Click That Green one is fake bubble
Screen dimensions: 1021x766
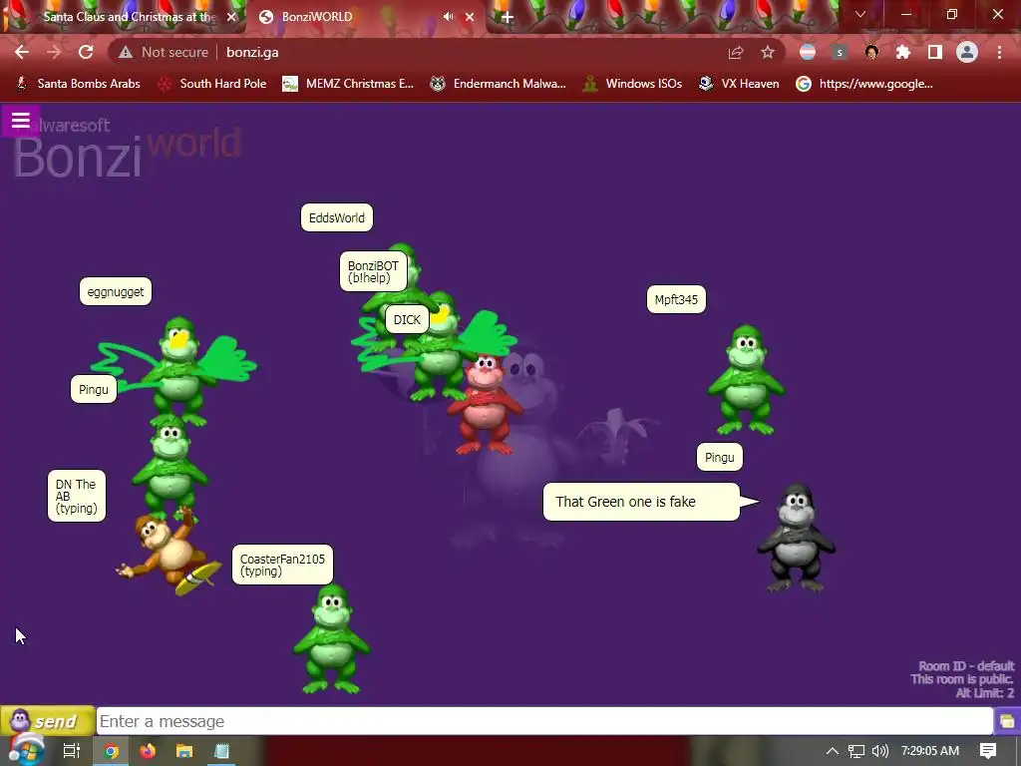click(641, 502)
